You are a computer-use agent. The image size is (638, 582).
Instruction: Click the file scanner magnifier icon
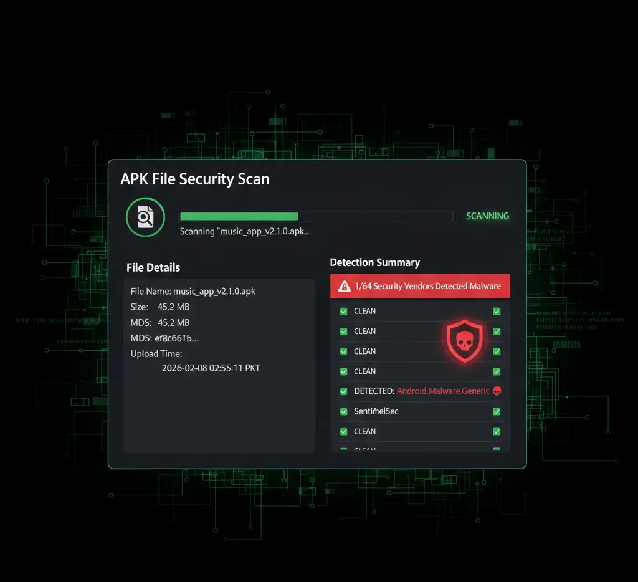(x=145, y=217)
